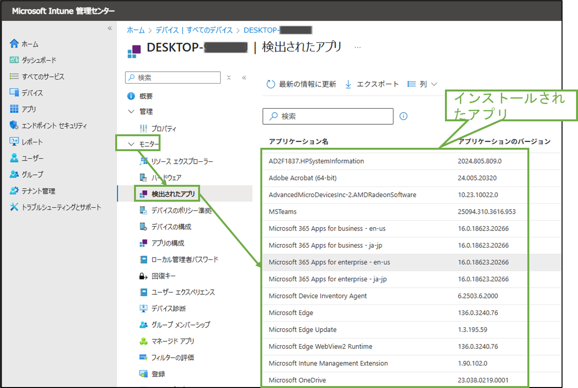The height and width of the screenshot is (388, 578).
Task: Select Microsoft 365 Apps for business - ja-jp
Action: 412,245
